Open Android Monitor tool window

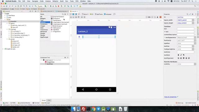coord(24,103)
